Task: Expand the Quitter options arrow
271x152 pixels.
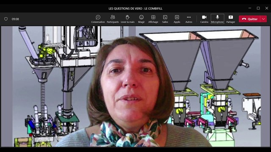Action: click(263, 19)
